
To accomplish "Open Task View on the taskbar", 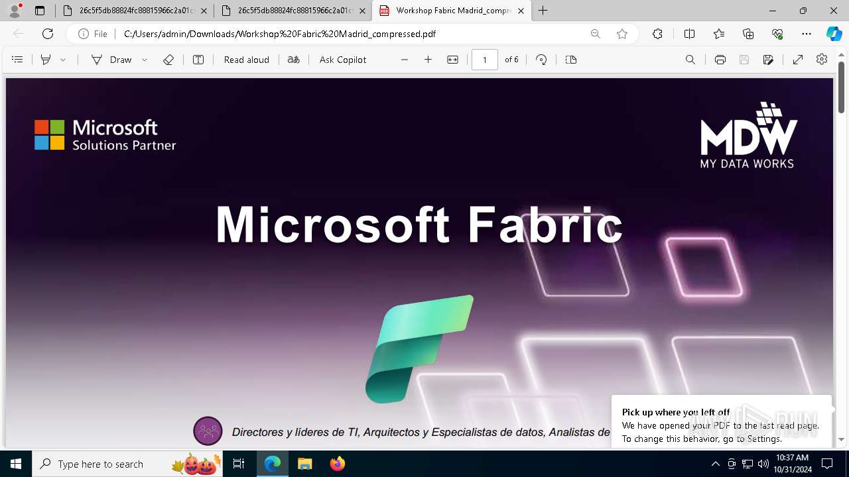I will click(239, 464).
